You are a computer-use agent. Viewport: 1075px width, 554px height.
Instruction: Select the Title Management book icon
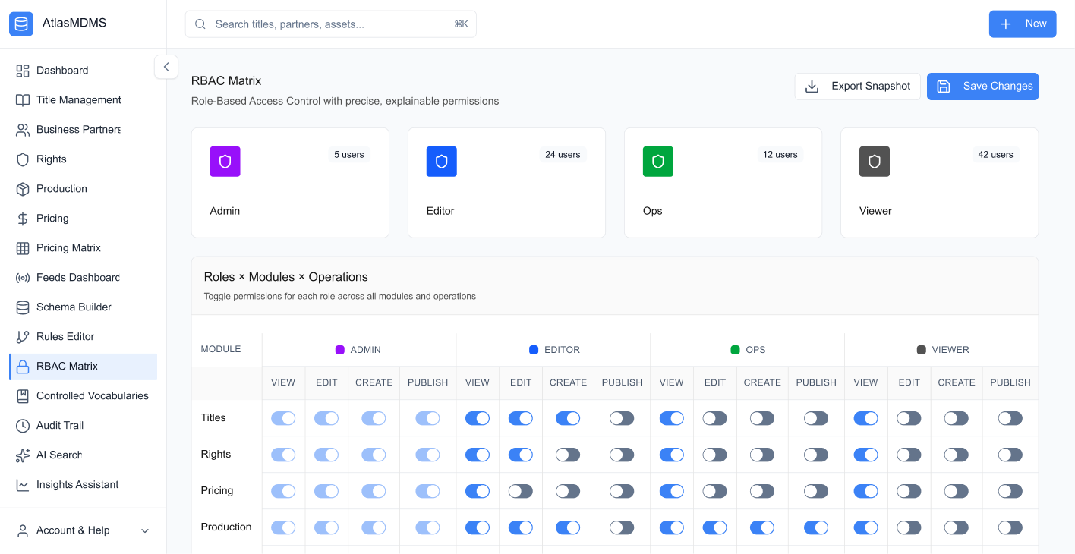click(x=24, y=99)
